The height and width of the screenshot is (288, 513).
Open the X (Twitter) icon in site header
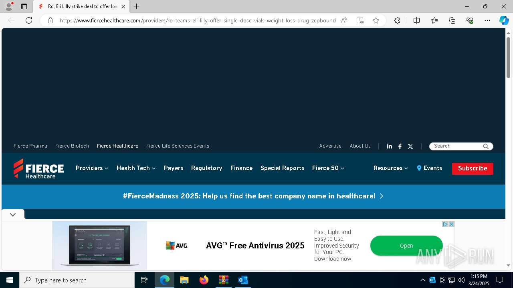410,146
